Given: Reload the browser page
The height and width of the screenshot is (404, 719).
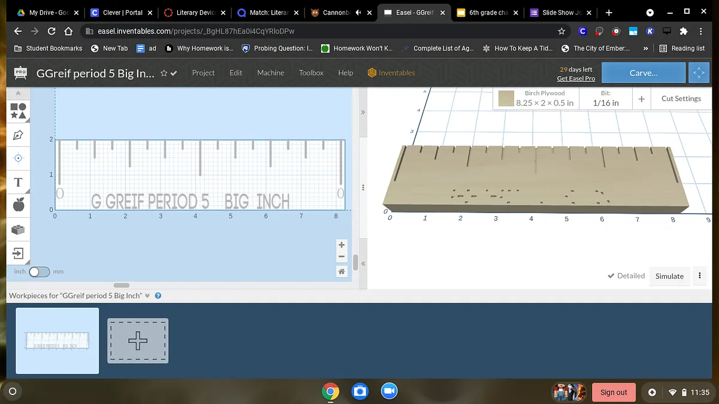Looking at the screenshot, I should tap(52, 31).
